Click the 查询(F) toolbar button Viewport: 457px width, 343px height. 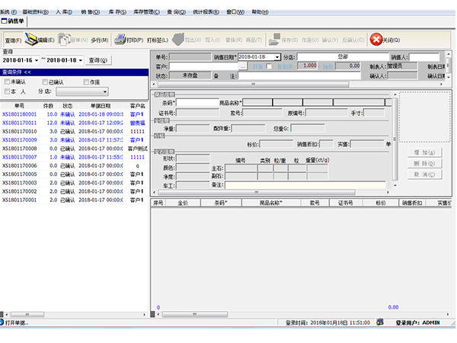(x=13, y=40)
